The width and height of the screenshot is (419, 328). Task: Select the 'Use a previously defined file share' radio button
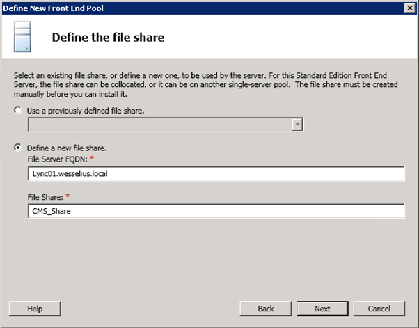tap(18, 111)
